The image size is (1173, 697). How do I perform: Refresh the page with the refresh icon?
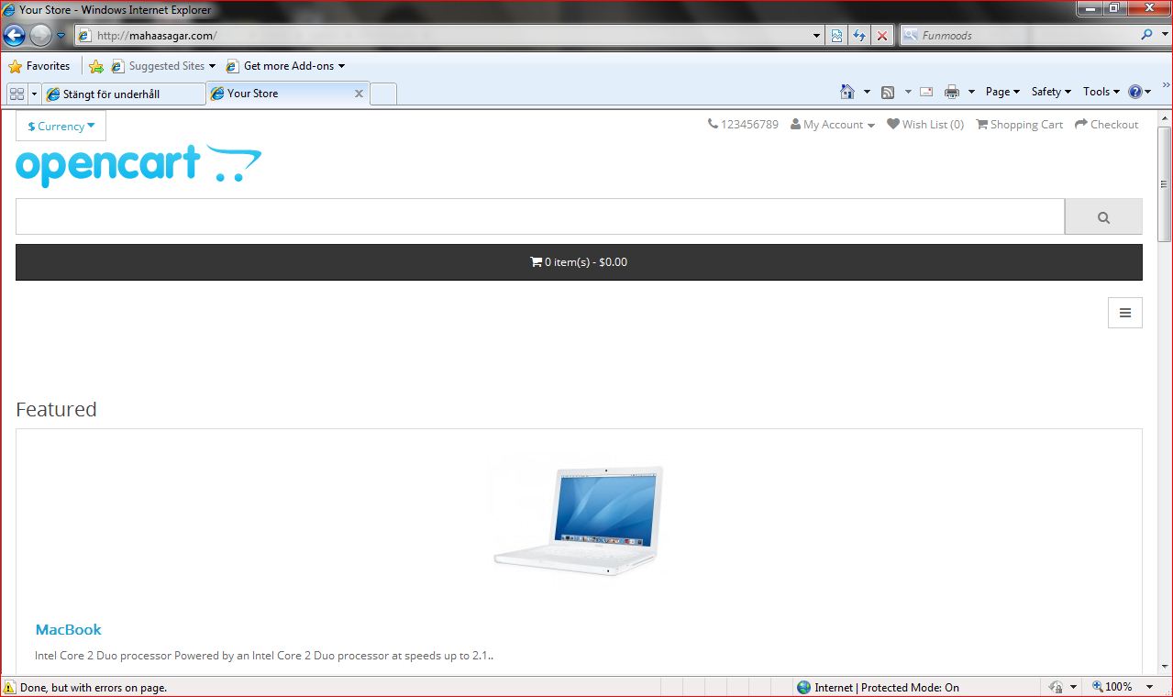(x=859, y=36)
